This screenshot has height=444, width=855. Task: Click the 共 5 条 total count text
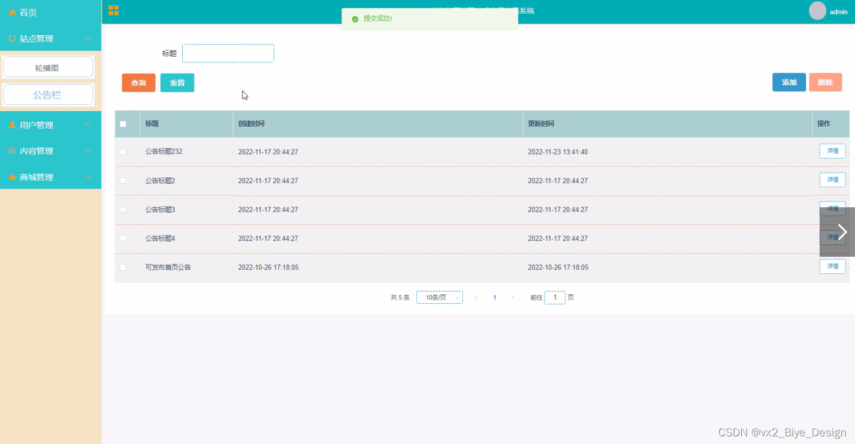point(400,297)
